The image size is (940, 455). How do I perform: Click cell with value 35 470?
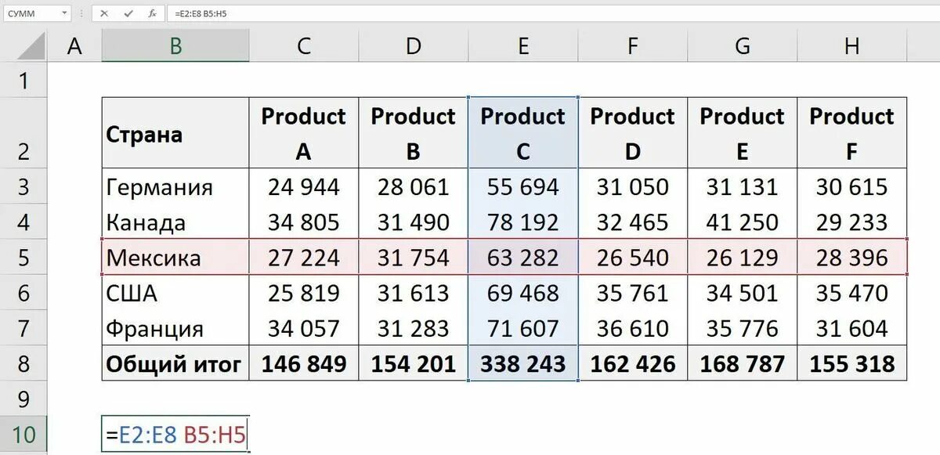click(x=852, y=292)
